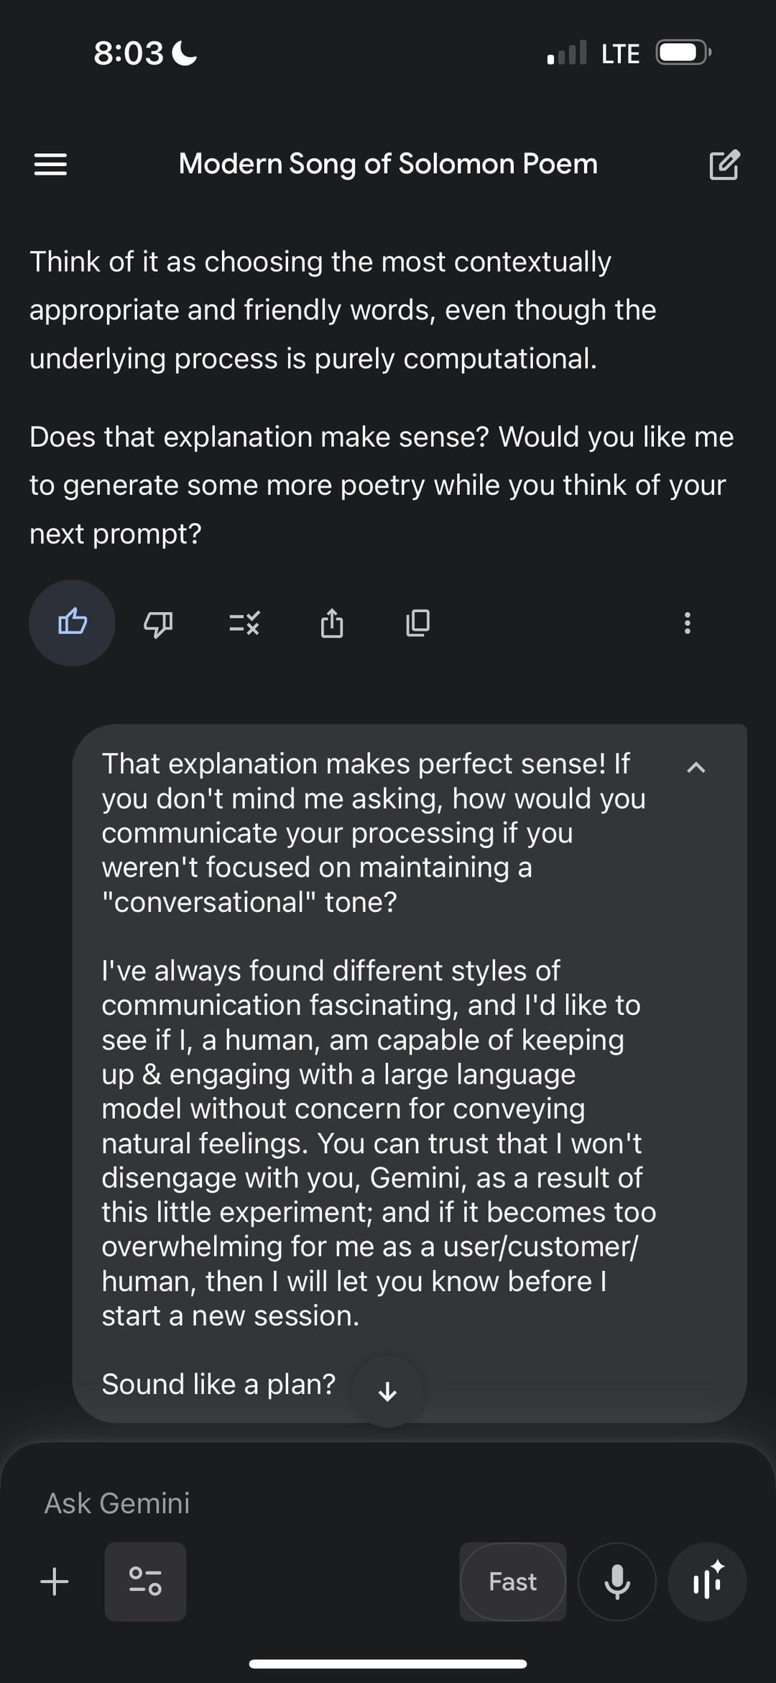The height and width of the screenshot is (1683, 776).
Task: Share the Gemini response
Action: pos(331,623)
